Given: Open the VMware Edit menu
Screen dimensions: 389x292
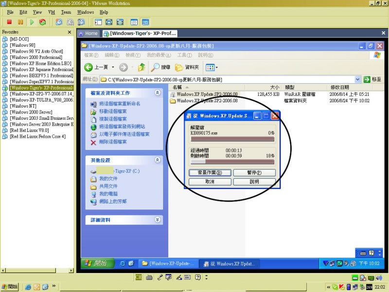Looking at the screenshot, I should click(23, 12).
